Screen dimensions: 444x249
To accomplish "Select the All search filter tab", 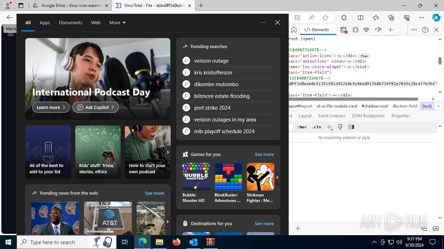I will click(28, 22).
